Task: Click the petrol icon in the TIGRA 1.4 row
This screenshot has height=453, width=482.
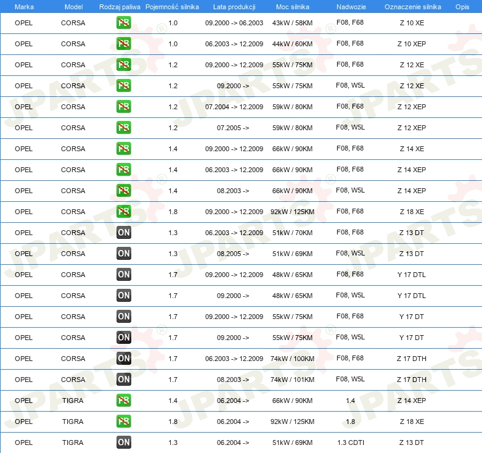Action: pyautogui.click(x=123, y=401)
